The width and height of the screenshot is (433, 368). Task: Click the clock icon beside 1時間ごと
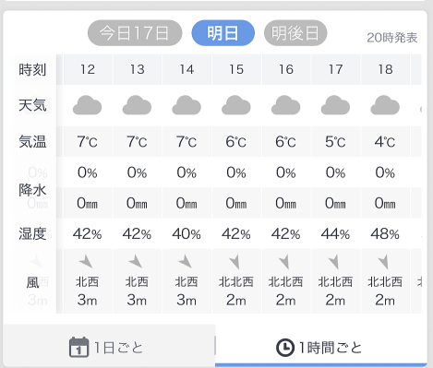click(x=285, y=348)
